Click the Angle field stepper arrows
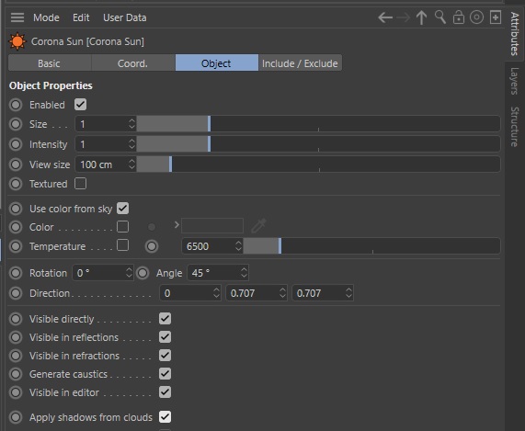The height and width of the screenshot is (431, 525). (244, 273)
